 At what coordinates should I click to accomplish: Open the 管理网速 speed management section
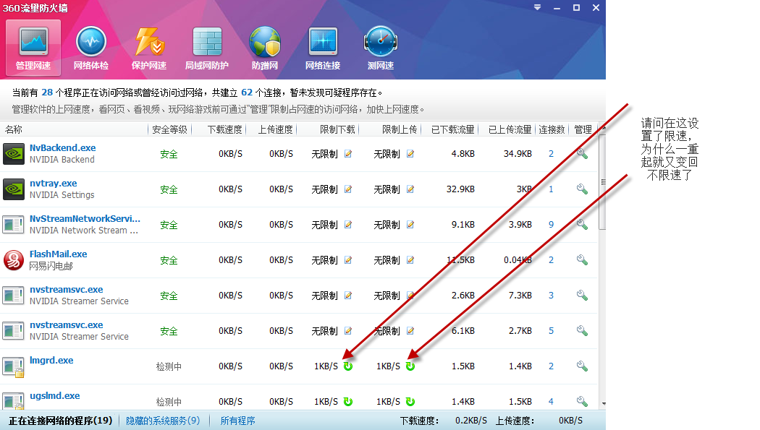coord(33,48)
